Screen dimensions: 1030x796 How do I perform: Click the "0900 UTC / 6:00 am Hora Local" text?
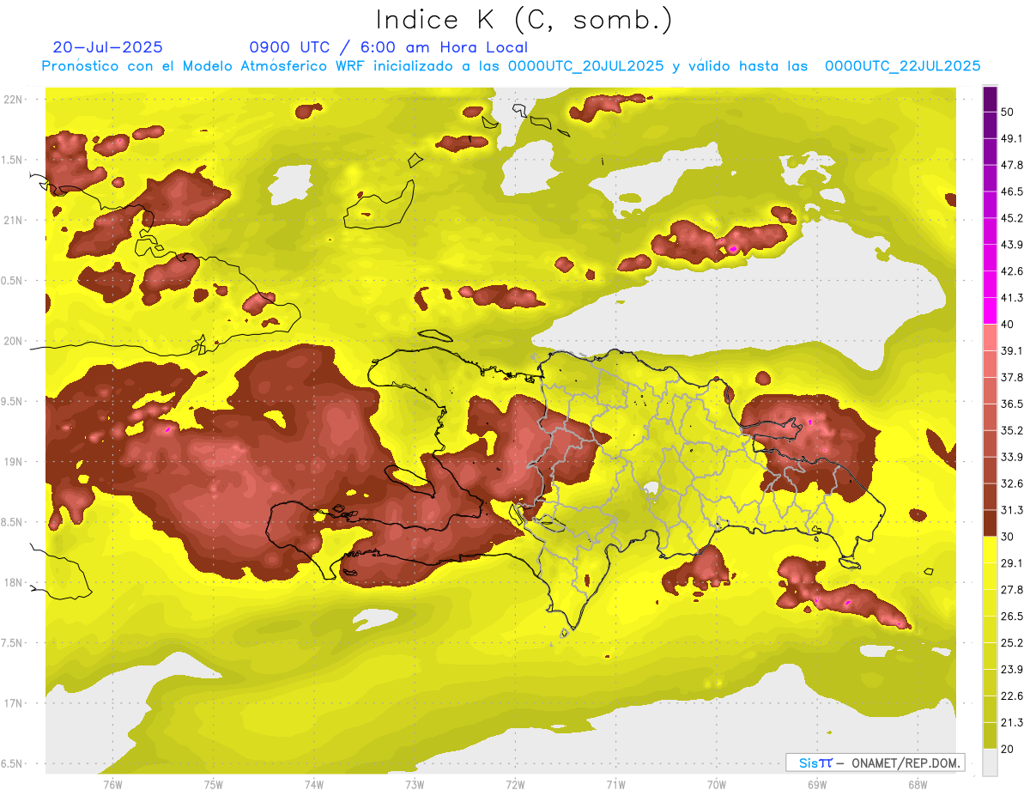(388, 47)
